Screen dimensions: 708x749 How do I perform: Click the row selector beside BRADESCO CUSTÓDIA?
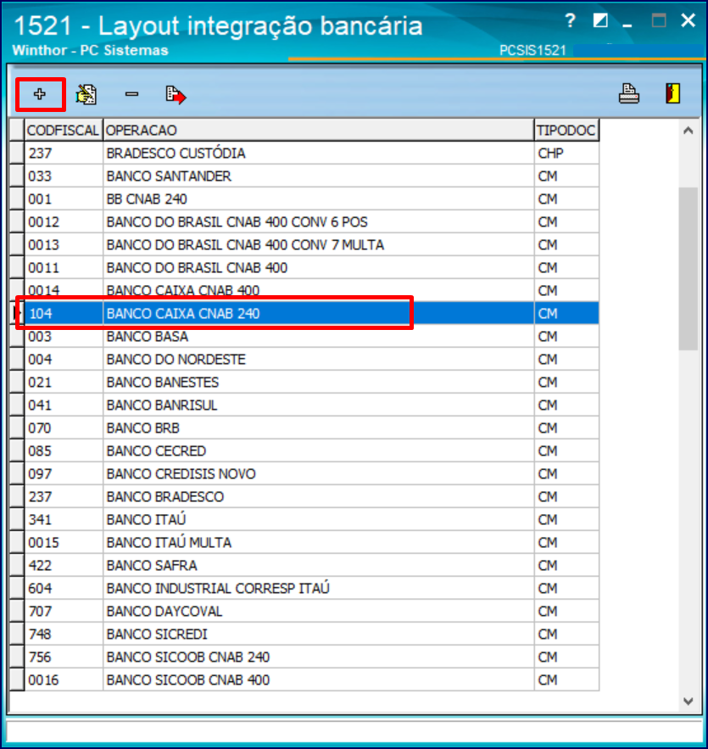pos(17,153)
